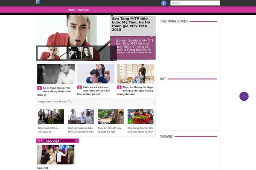Open article 'Thực hư thông tin Ngọc Sơn qua đời'
This screenshot has height=170, width=256.
click(x=136, y=91)
